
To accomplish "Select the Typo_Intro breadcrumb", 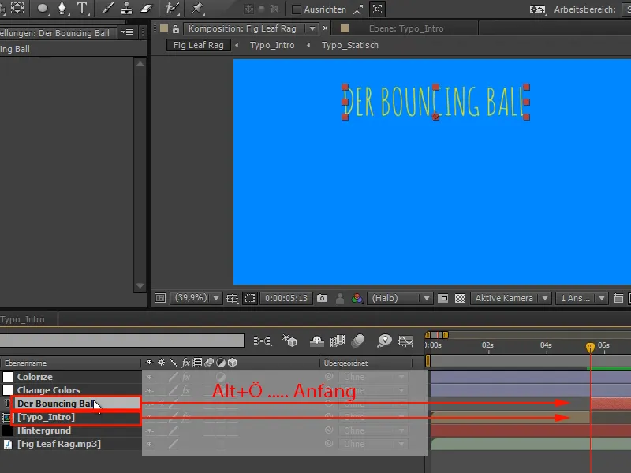I will [x=272, y=45].
